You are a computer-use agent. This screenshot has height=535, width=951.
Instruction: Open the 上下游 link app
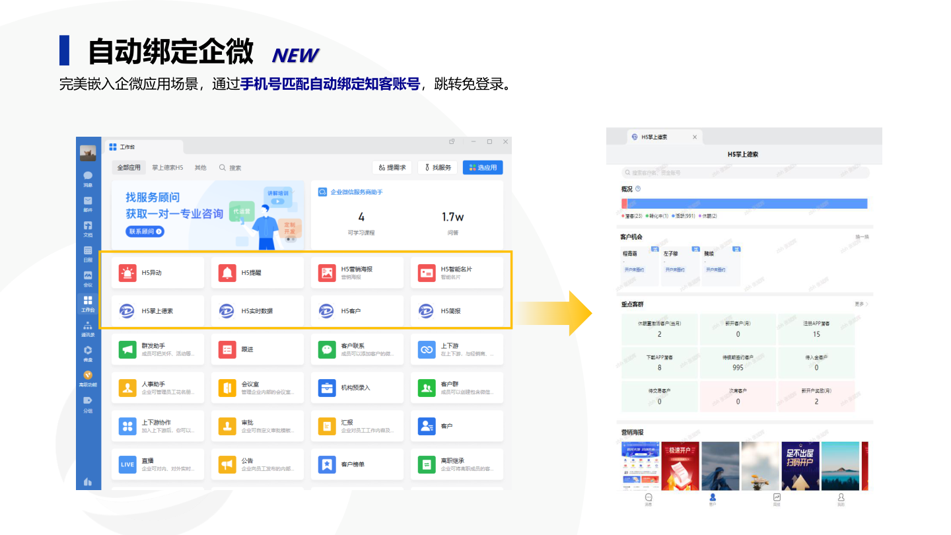pyautogui.click(x=457, y=349)
